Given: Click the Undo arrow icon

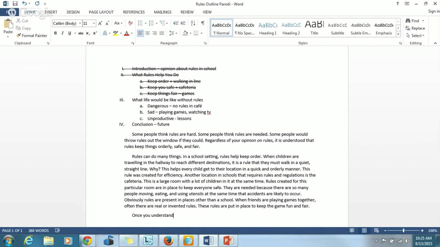Looking at the screenshot, I should tap(24, 4).
